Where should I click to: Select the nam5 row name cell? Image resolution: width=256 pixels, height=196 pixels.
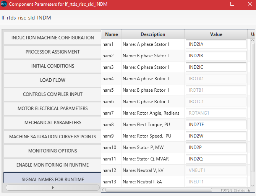tap(111, 90)
